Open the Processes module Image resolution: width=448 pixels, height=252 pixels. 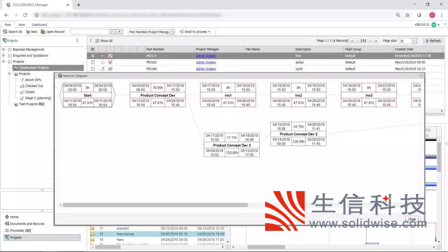(20, 230)
